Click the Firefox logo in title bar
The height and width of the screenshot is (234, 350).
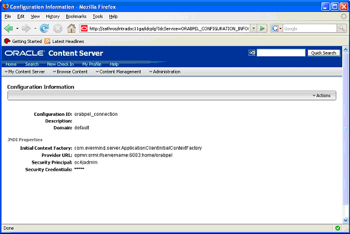tap(5, 6)
